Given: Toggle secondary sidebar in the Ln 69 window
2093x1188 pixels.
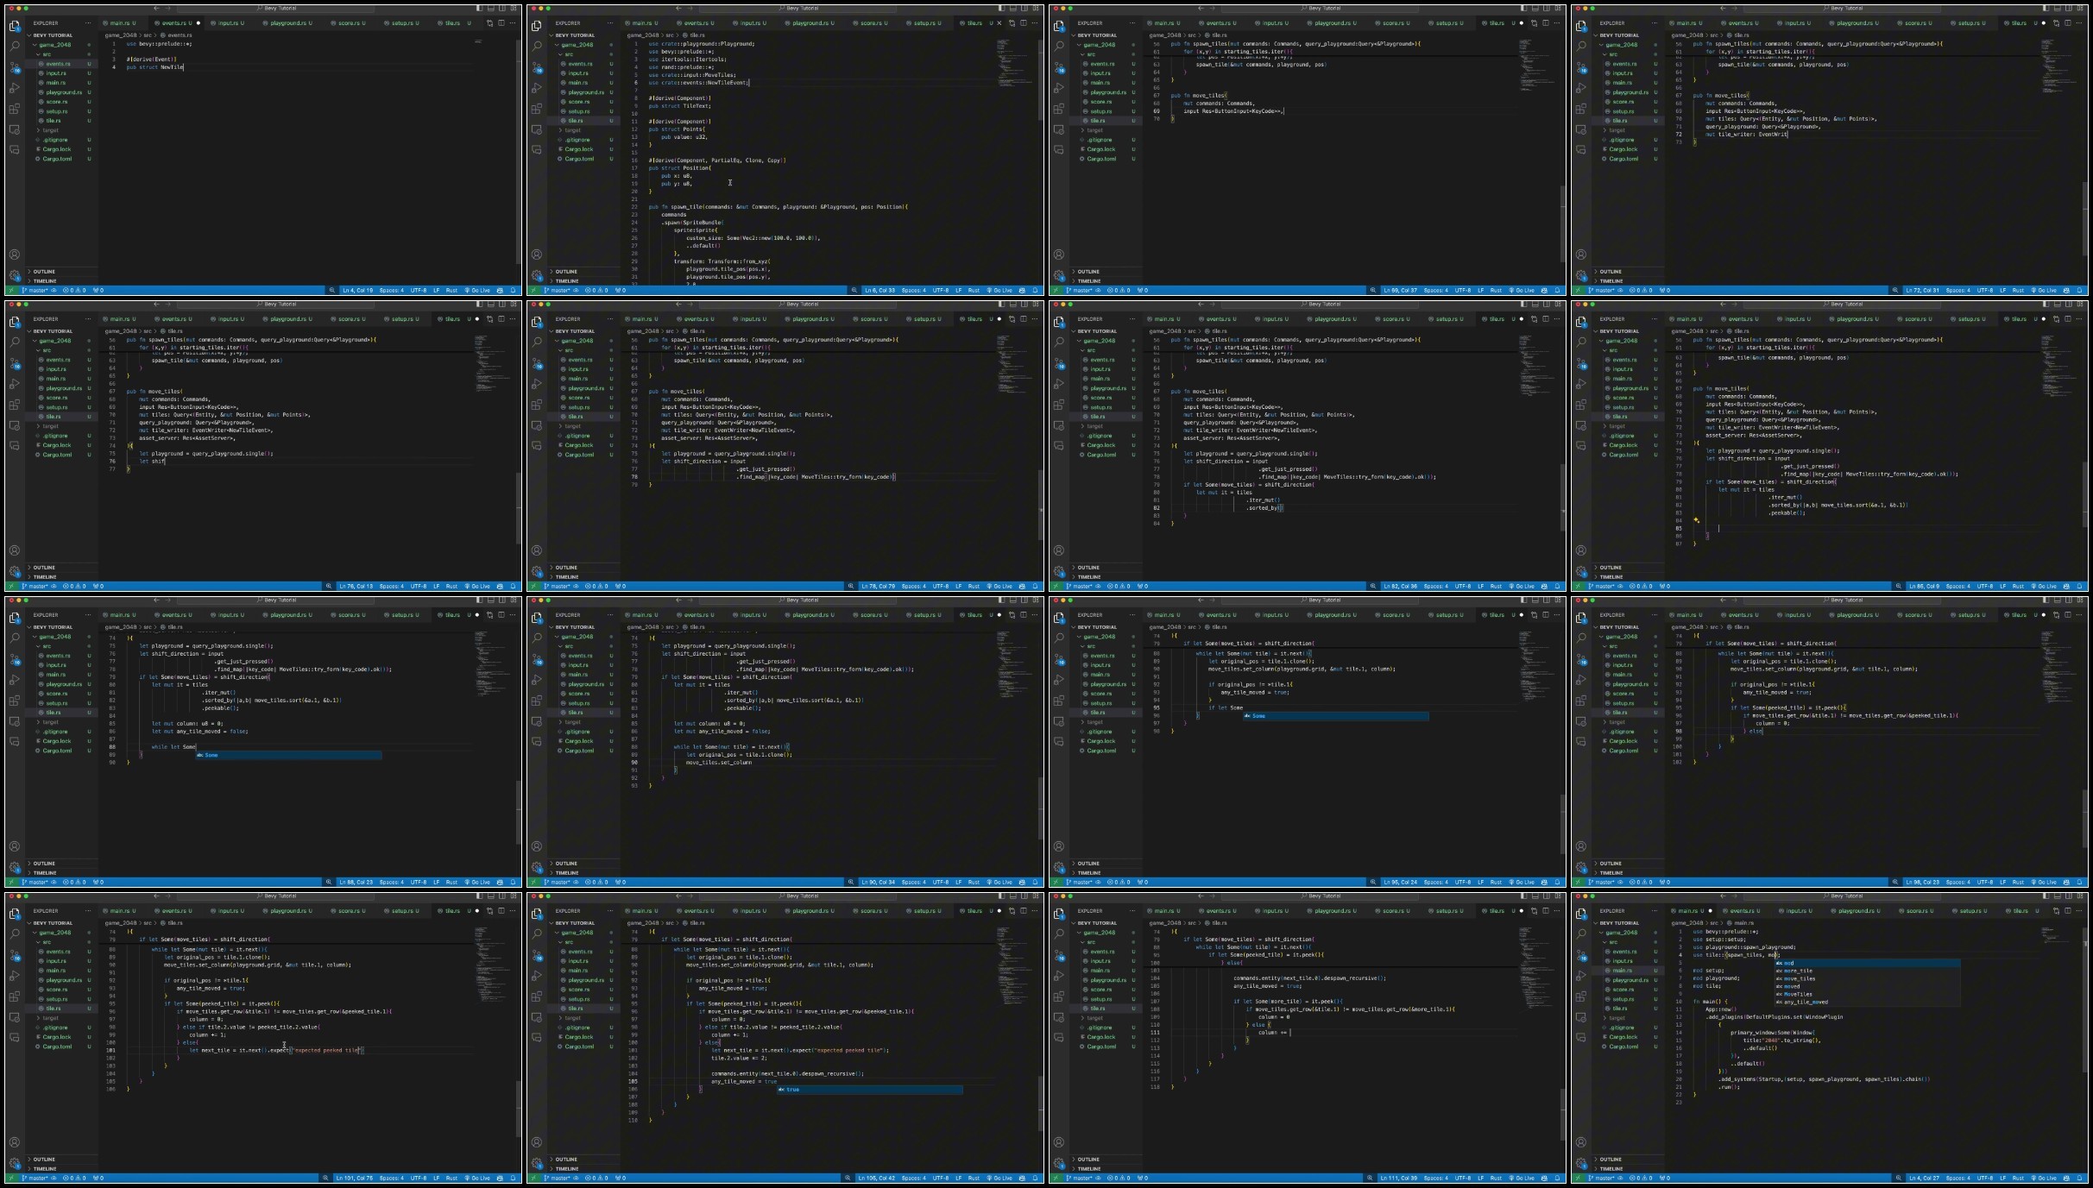Looking at the screenshot, I should pos(1546,8).
